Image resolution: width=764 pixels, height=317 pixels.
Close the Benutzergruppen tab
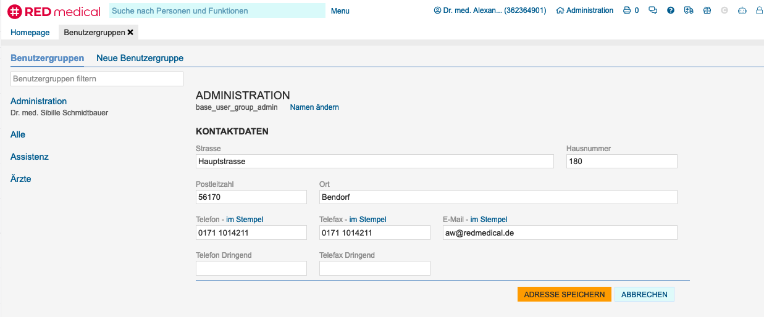130,32
